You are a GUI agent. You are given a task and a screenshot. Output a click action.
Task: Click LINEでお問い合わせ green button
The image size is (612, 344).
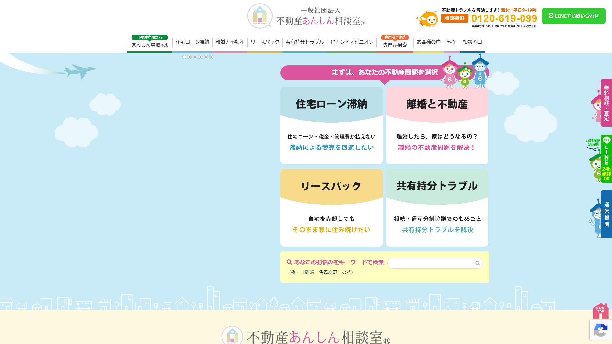pos(573,16)
